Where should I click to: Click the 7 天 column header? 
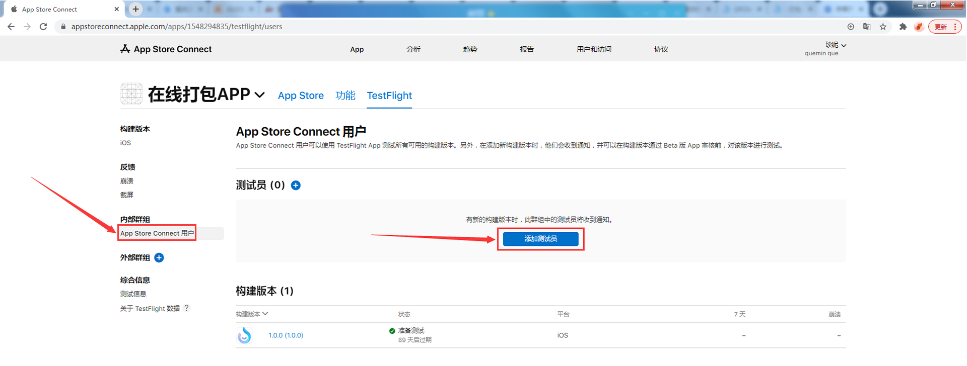click(x=739, y=314)
